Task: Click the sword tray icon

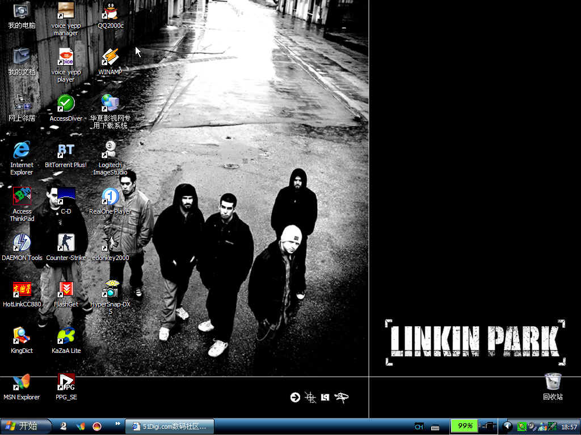Action: 552,427
